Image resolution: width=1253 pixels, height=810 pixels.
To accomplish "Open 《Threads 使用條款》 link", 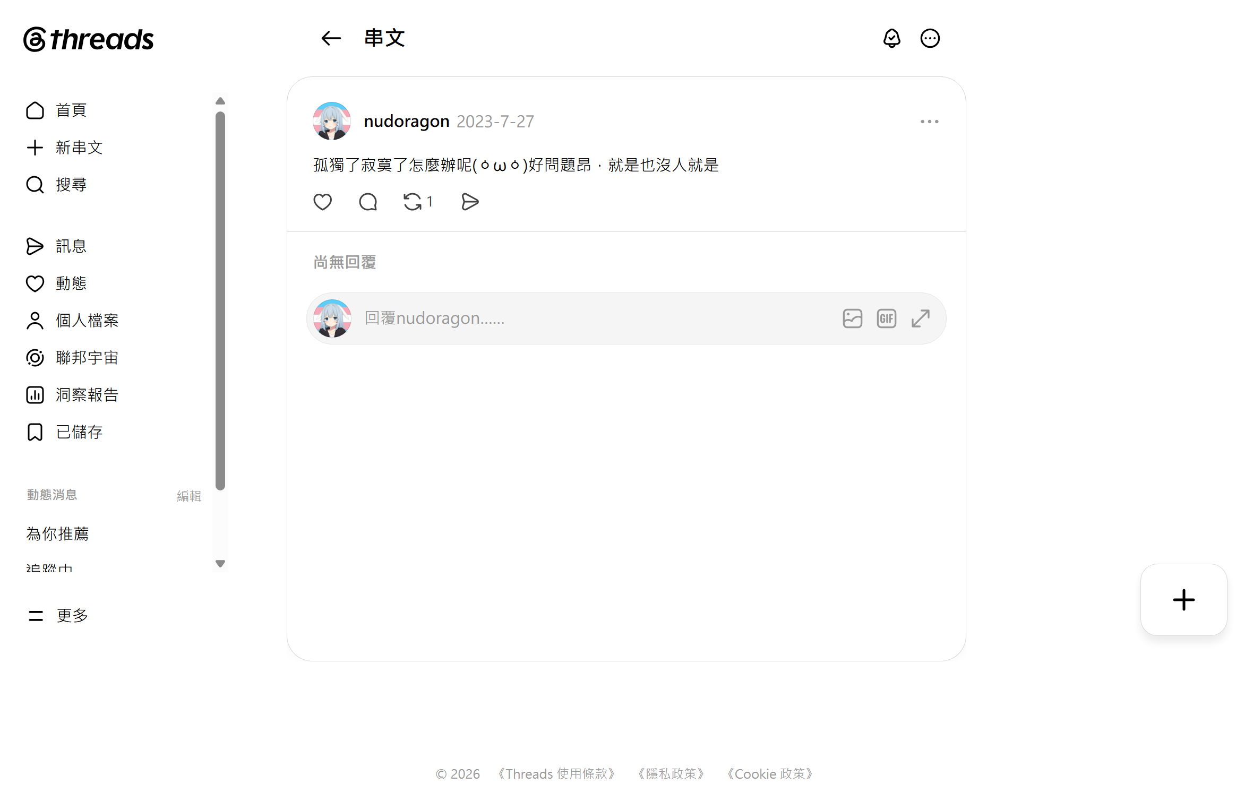I will point(556,774).
